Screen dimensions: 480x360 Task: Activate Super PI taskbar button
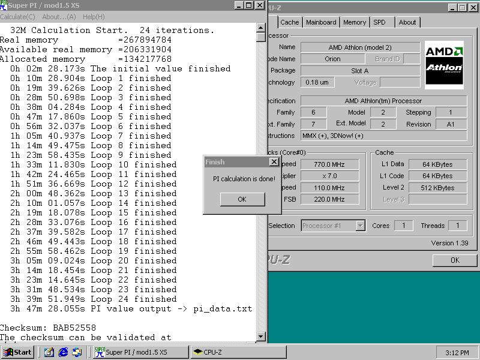(x=140, y=352)
